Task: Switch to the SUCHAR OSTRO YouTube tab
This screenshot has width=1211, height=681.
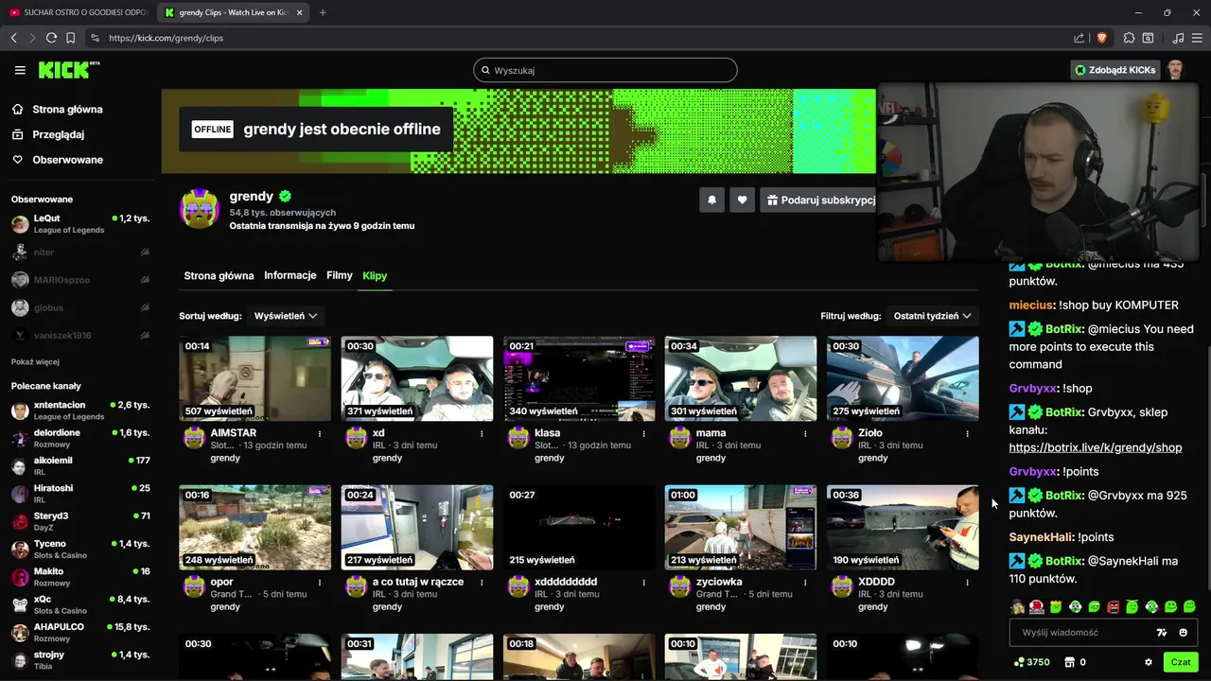Action: [79, 12]
